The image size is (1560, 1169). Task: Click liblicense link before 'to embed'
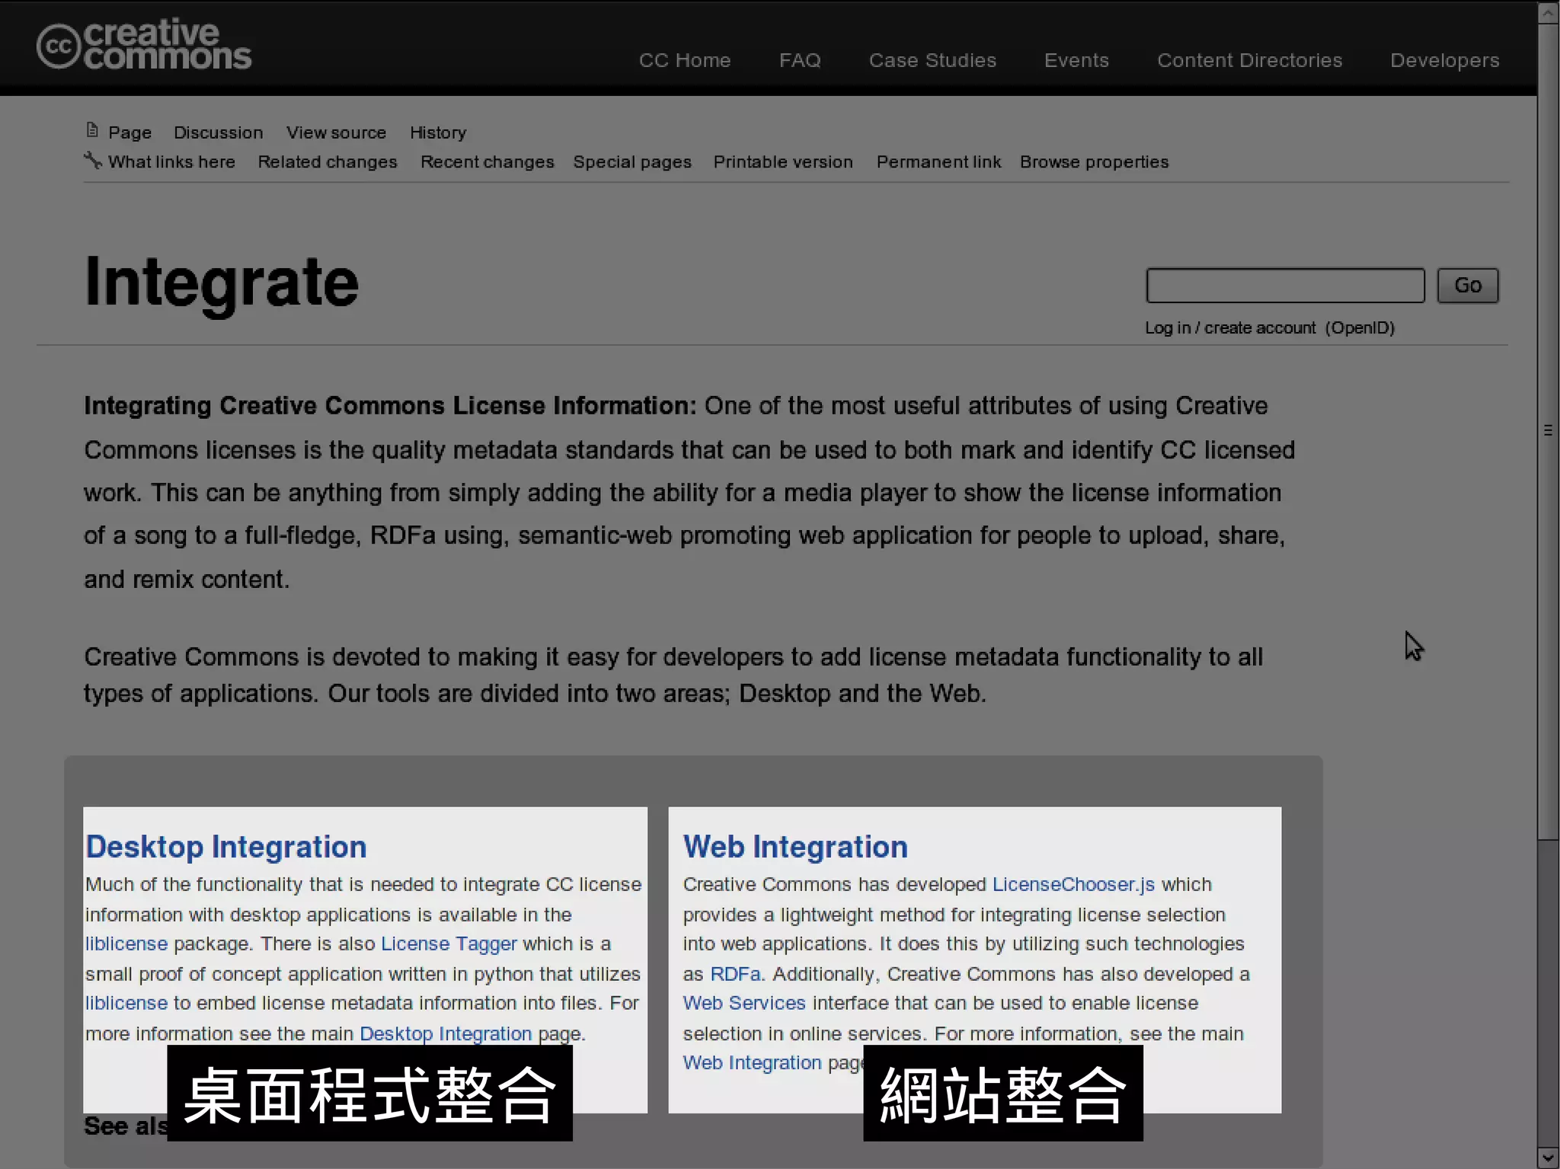click(x=126, y=1003)
